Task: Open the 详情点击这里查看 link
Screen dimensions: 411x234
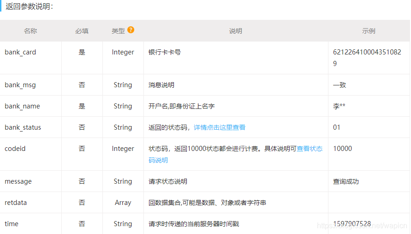Action: point(220,127)
